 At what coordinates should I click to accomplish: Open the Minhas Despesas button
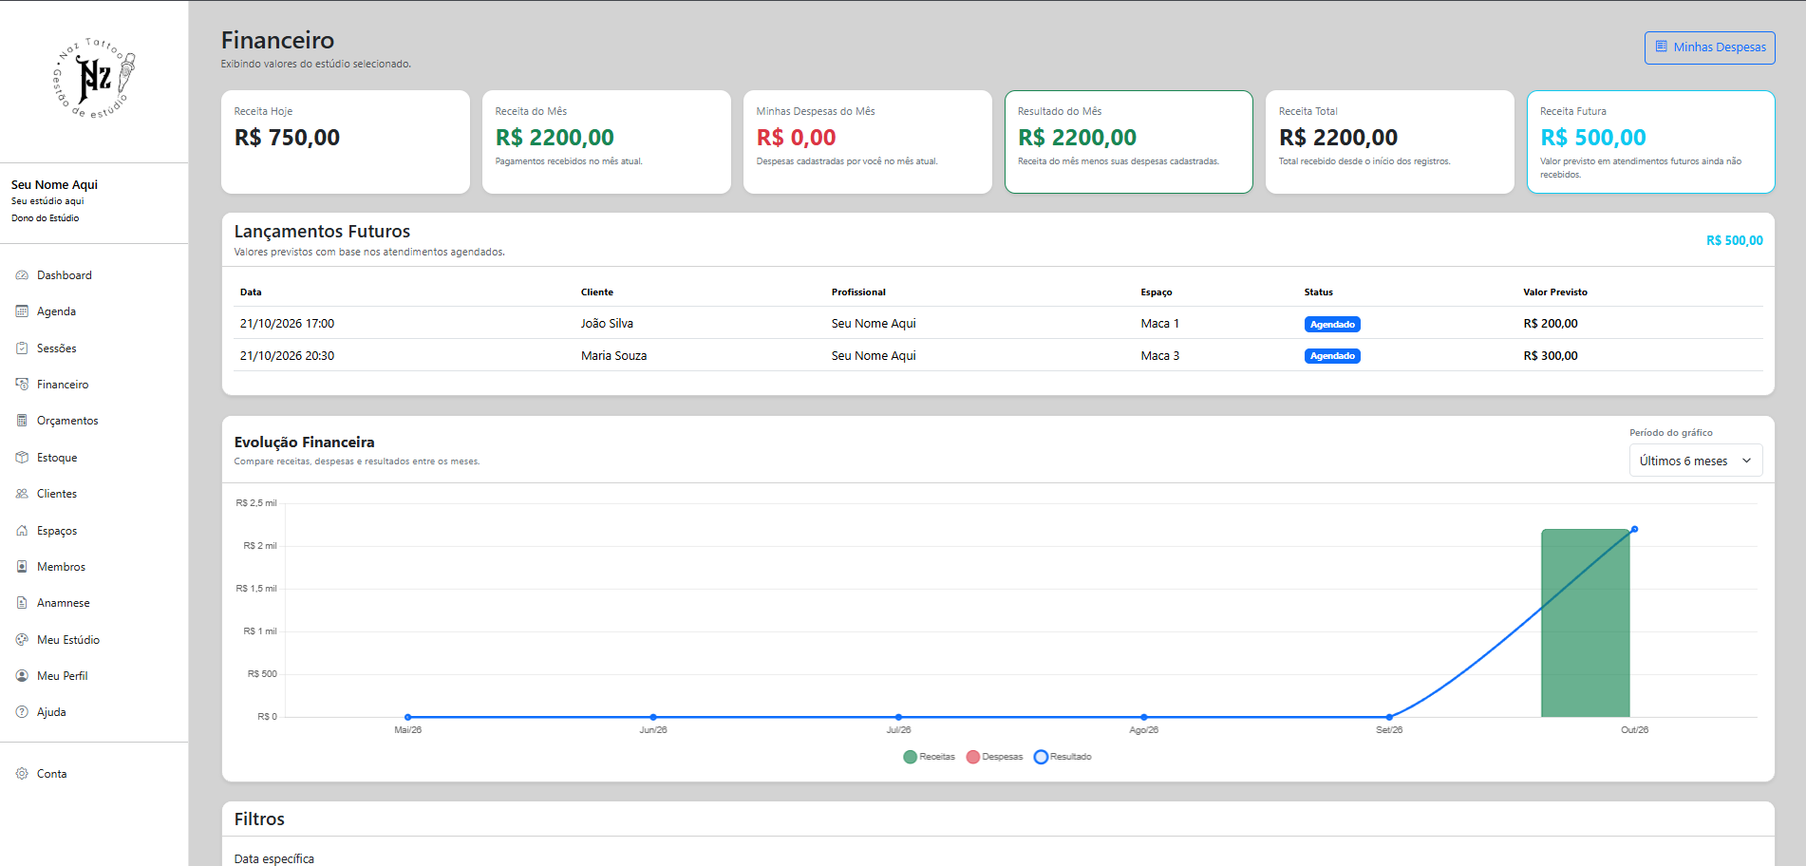tap(1709, 47)
